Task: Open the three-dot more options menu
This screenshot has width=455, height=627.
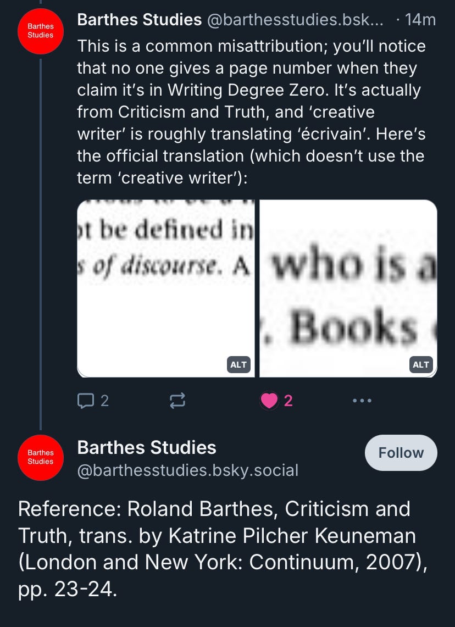Action: click(362, 400)
